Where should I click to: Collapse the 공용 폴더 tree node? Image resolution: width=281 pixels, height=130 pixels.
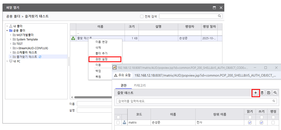point(7,31)
